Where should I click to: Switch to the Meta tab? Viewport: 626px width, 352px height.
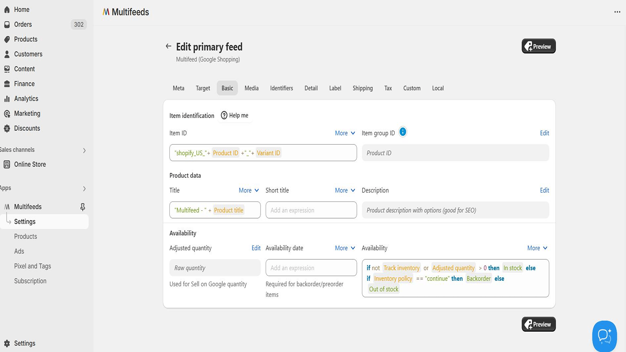pyautogui.click(x=178, y=88)
